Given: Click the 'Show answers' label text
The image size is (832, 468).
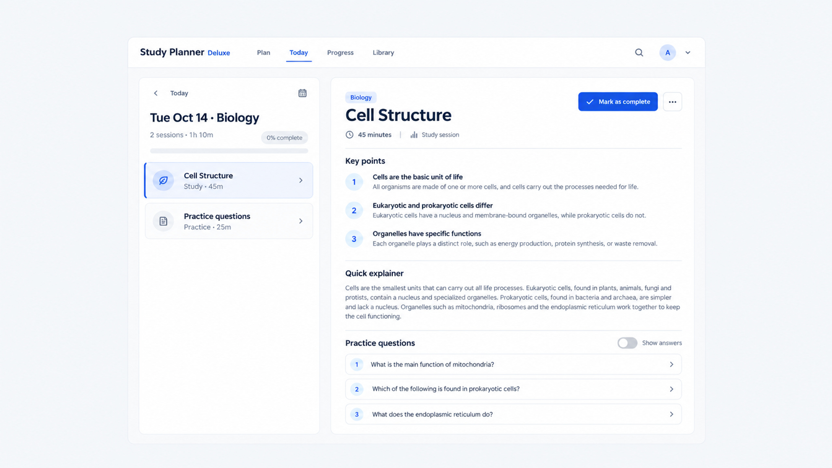Looking at the screenshot, I should point(662,343).
